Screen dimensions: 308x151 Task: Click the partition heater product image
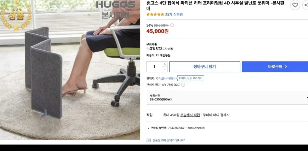click(70, 70)
